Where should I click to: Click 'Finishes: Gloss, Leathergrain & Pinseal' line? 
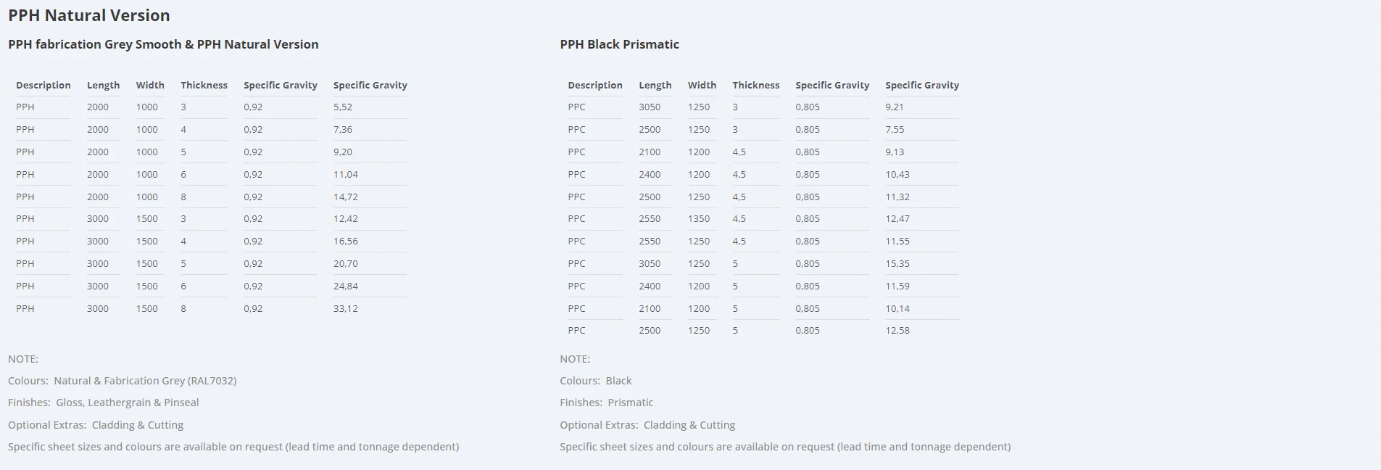pos(103,403)
